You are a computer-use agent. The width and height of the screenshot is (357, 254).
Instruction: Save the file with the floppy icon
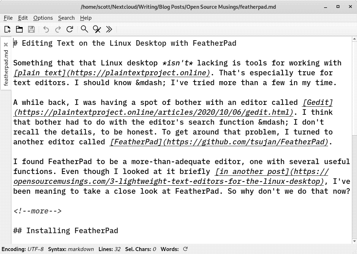(31, 29)
